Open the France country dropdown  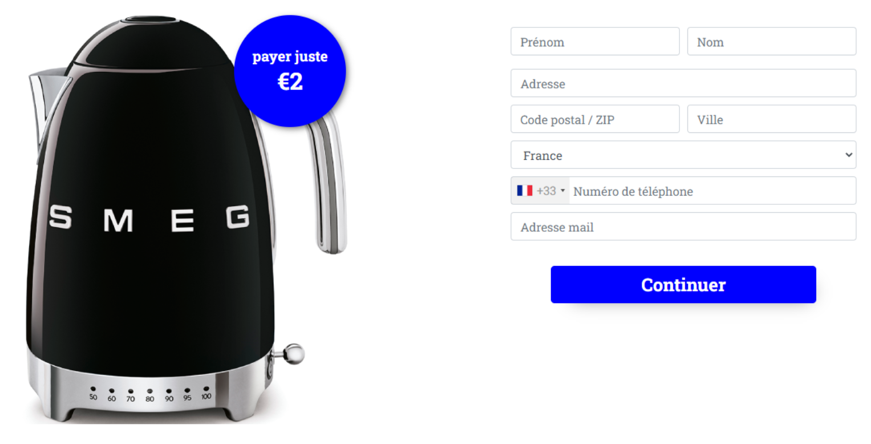683,155
